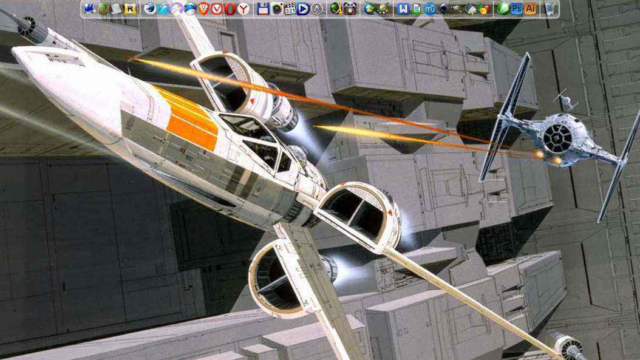Open the camera lens dock icon
The height and width of the screenshot is (360, 640).
click(277, 8)
